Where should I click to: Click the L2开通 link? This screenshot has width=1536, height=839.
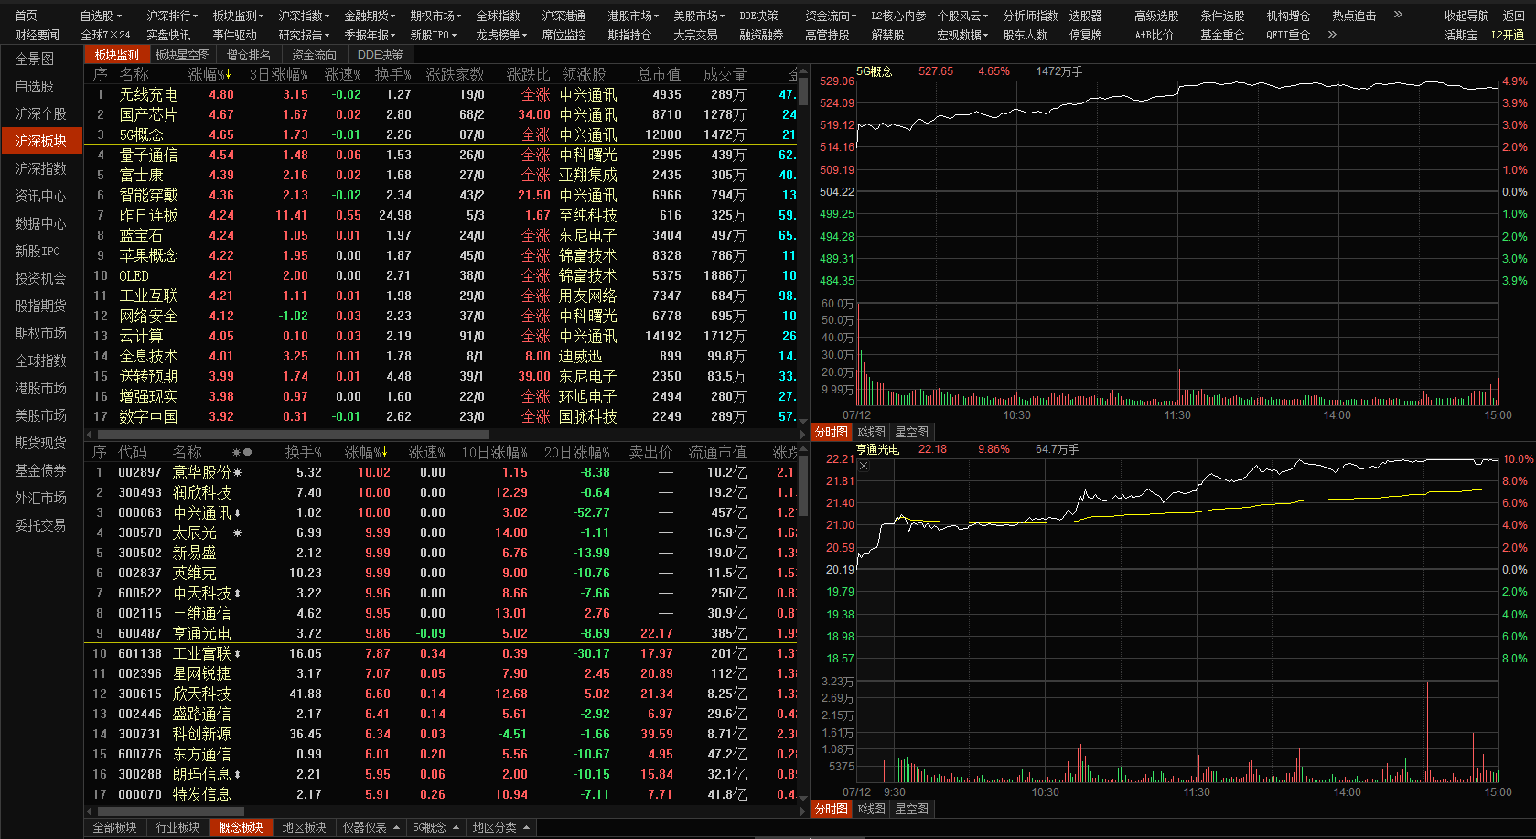tap(1508, 35)
